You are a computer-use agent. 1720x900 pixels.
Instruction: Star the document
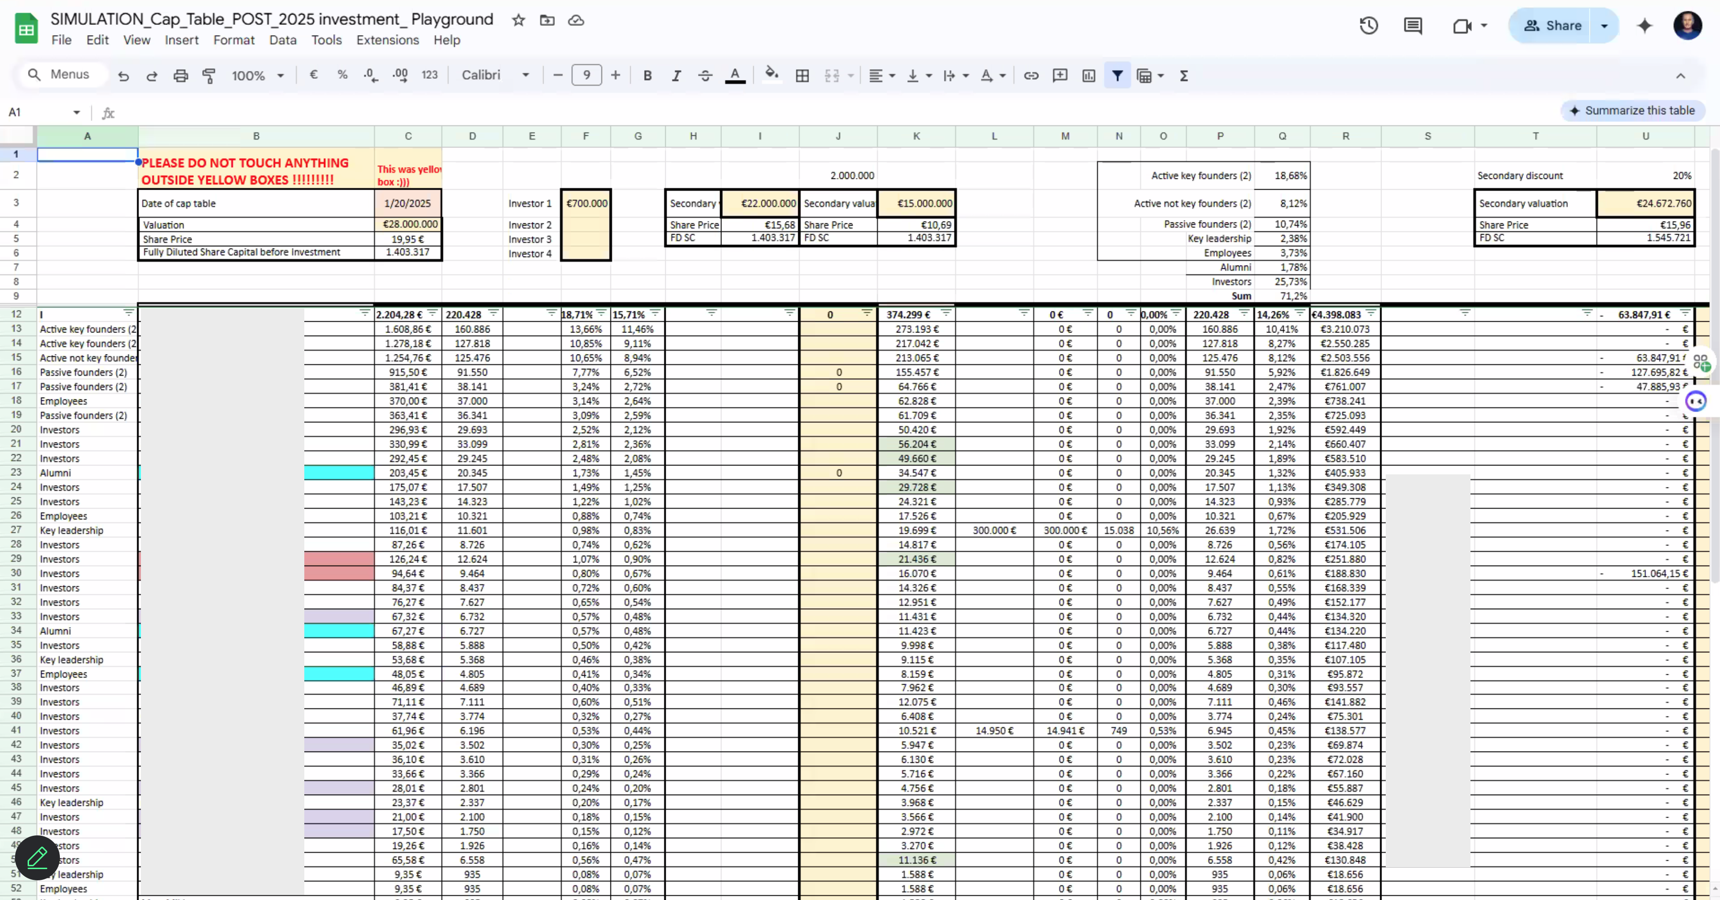[518, 20]
